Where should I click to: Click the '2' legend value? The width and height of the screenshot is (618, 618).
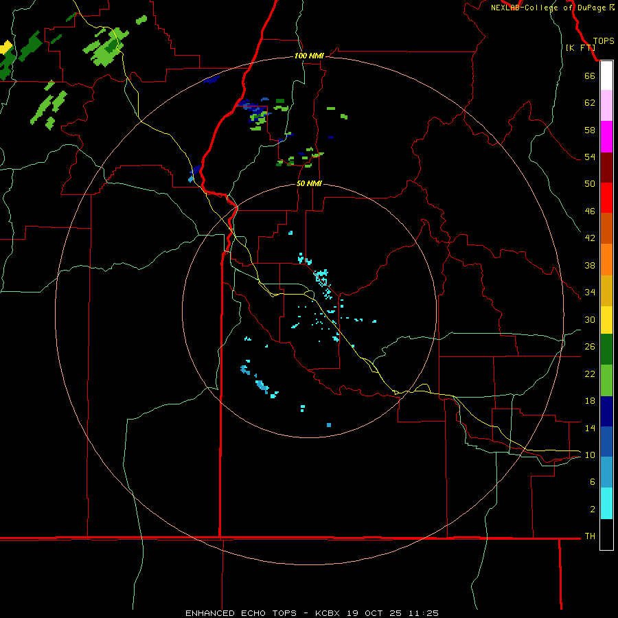[x=592, y=510]
